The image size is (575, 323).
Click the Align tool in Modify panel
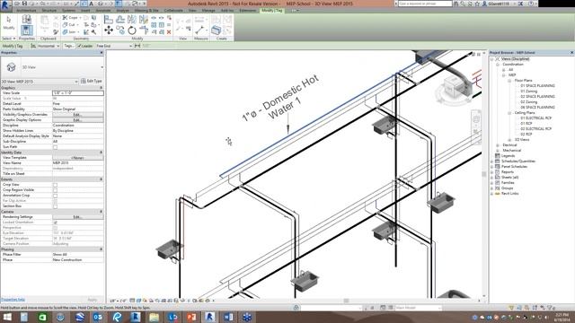[x=109, y=19]
